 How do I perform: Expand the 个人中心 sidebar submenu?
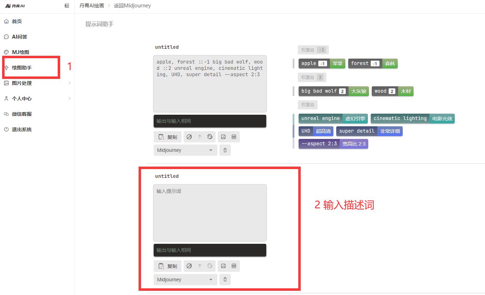(37, 99)
